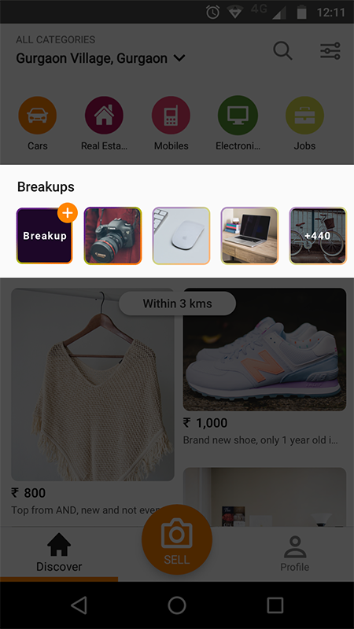Open the ₹1,000 sneaker listing image
354x629 pixels.
(264, 349)
